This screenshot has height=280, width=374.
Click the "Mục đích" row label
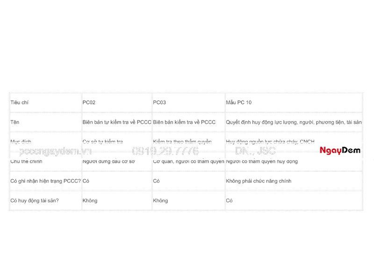21,142
